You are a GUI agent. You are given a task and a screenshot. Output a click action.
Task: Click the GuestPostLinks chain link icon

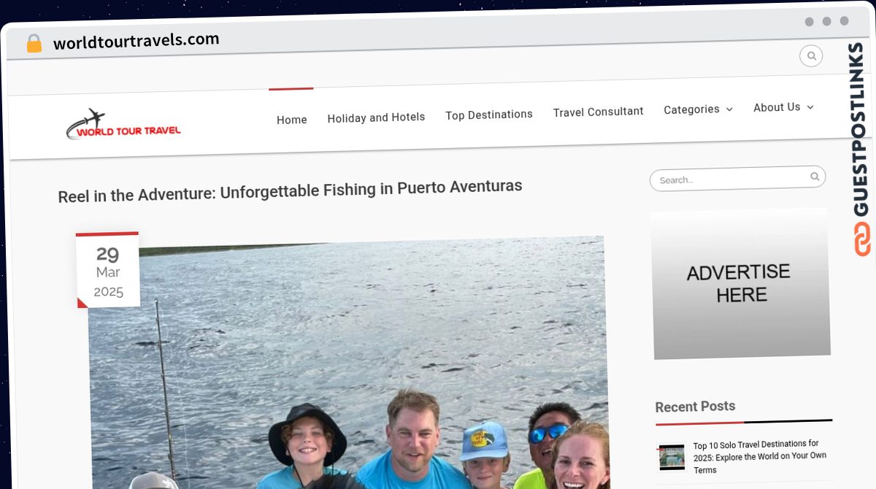click(862, 239)
